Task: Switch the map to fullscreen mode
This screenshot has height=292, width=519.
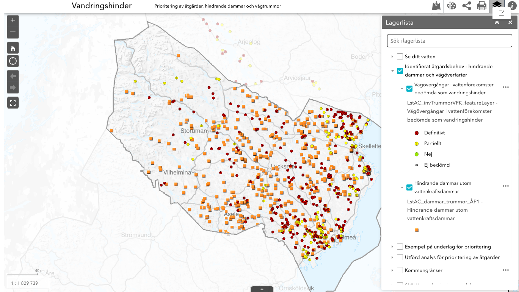Action: tap(13, 103)
